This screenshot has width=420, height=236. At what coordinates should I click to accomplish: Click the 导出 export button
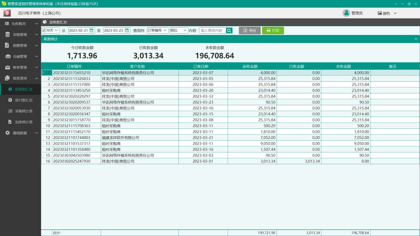(x=250, y=30)
